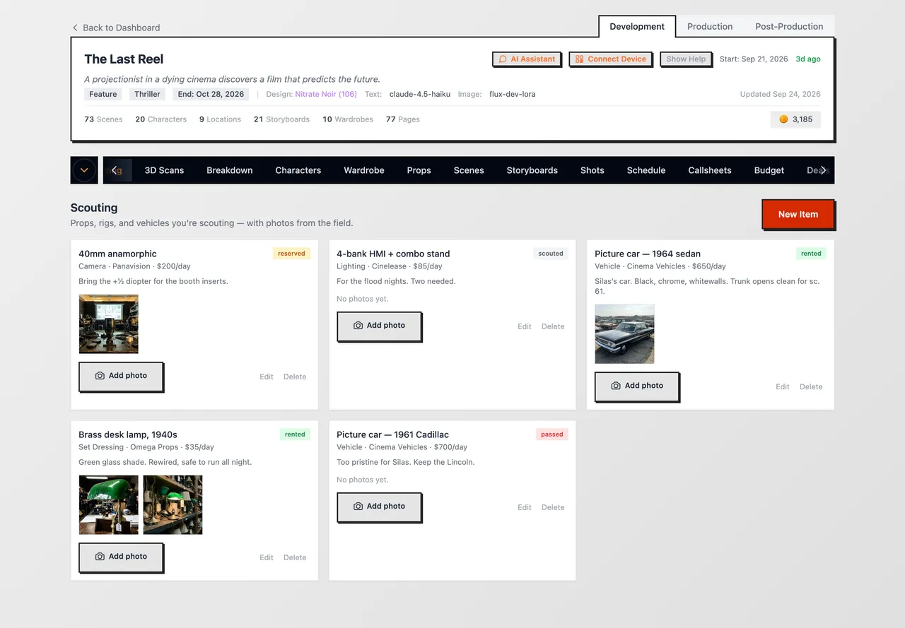Click camera icon on Brass desk lamp Add photo

pyautogui.click(x=100, y=557)
